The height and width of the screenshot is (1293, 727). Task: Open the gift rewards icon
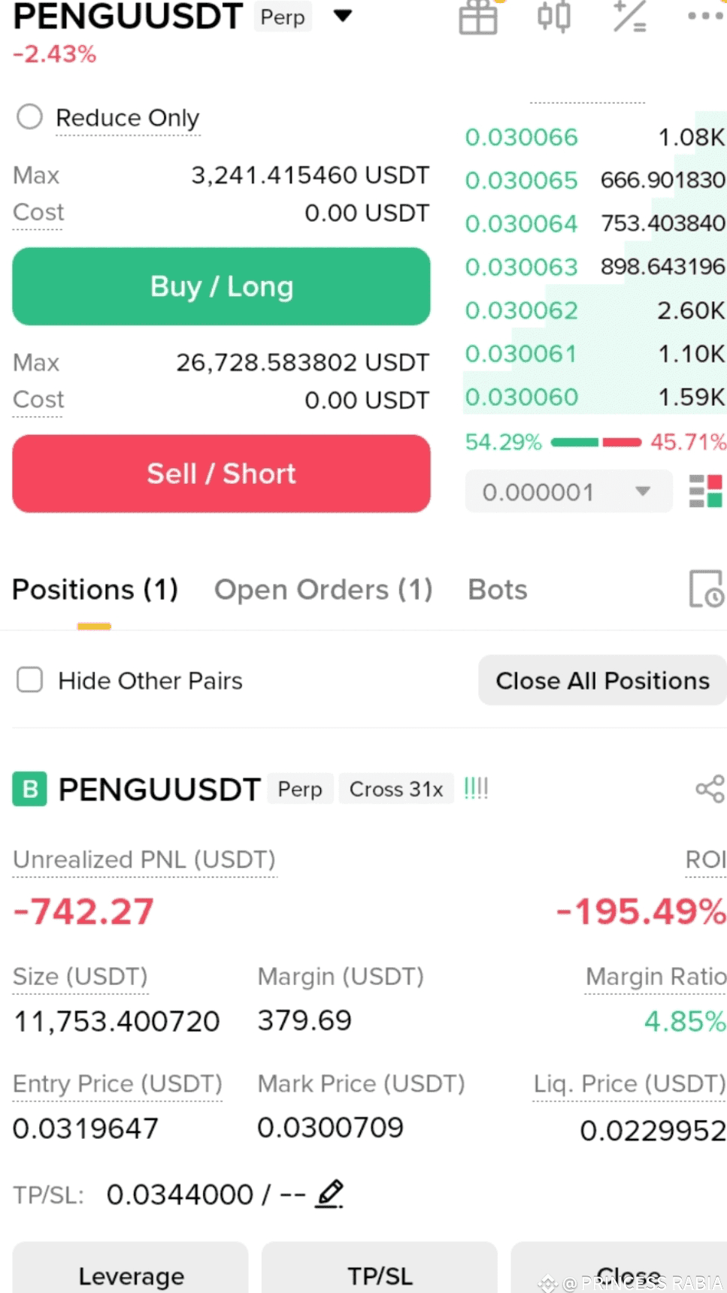pyautogui.click(x=478, y=17)
